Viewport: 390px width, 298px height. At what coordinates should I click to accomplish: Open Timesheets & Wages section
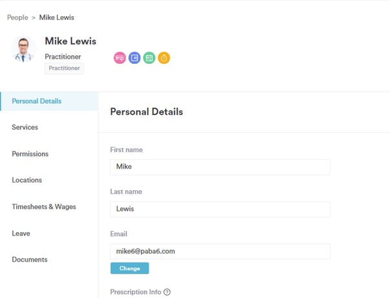(44, 207)
